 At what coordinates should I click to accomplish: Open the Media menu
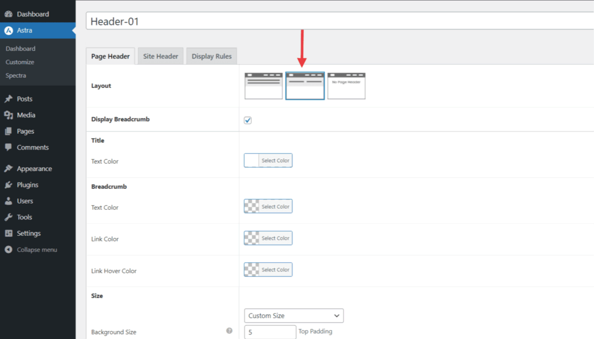point(38,115)
